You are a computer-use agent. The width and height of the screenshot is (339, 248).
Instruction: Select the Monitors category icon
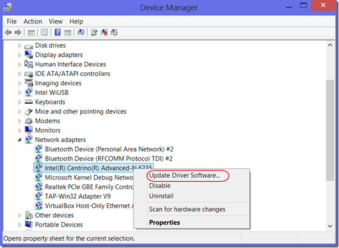[x=29, y=130]
